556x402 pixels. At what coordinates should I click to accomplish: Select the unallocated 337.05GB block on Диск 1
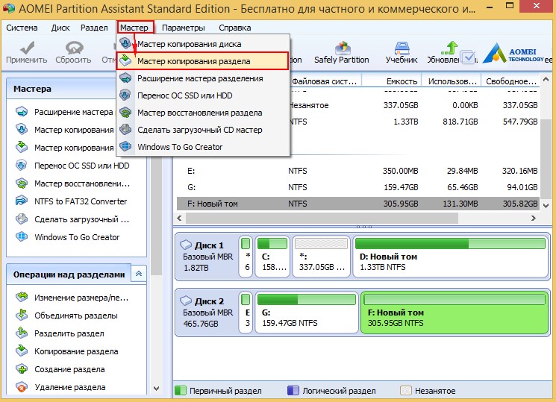(321, 257)
